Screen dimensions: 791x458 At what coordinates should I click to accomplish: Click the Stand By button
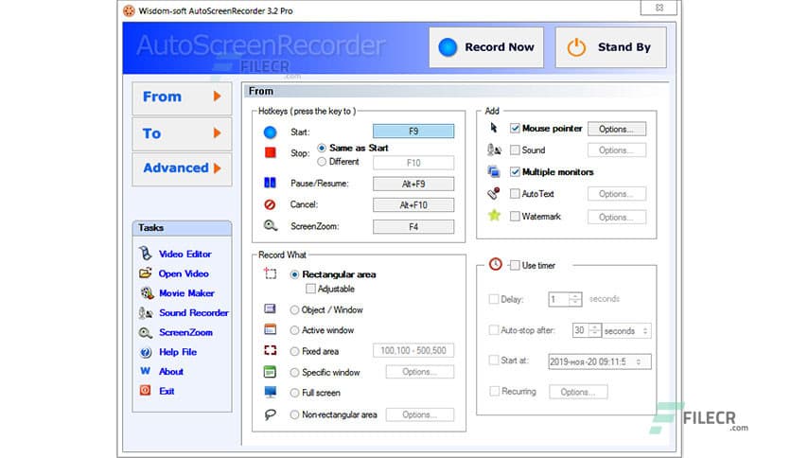(x=611, y=47)
